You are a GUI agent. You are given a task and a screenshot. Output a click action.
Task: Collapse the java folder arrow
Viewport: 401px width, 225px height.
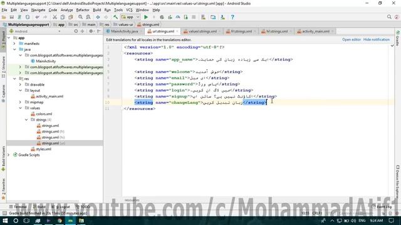(14, 49)
